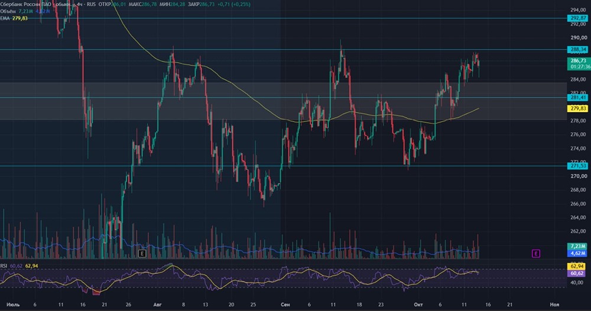The width and height of the screenshot is (591, 311).
Task: Click the earnings 'E' marker near July 26
Action: (142, 253)
